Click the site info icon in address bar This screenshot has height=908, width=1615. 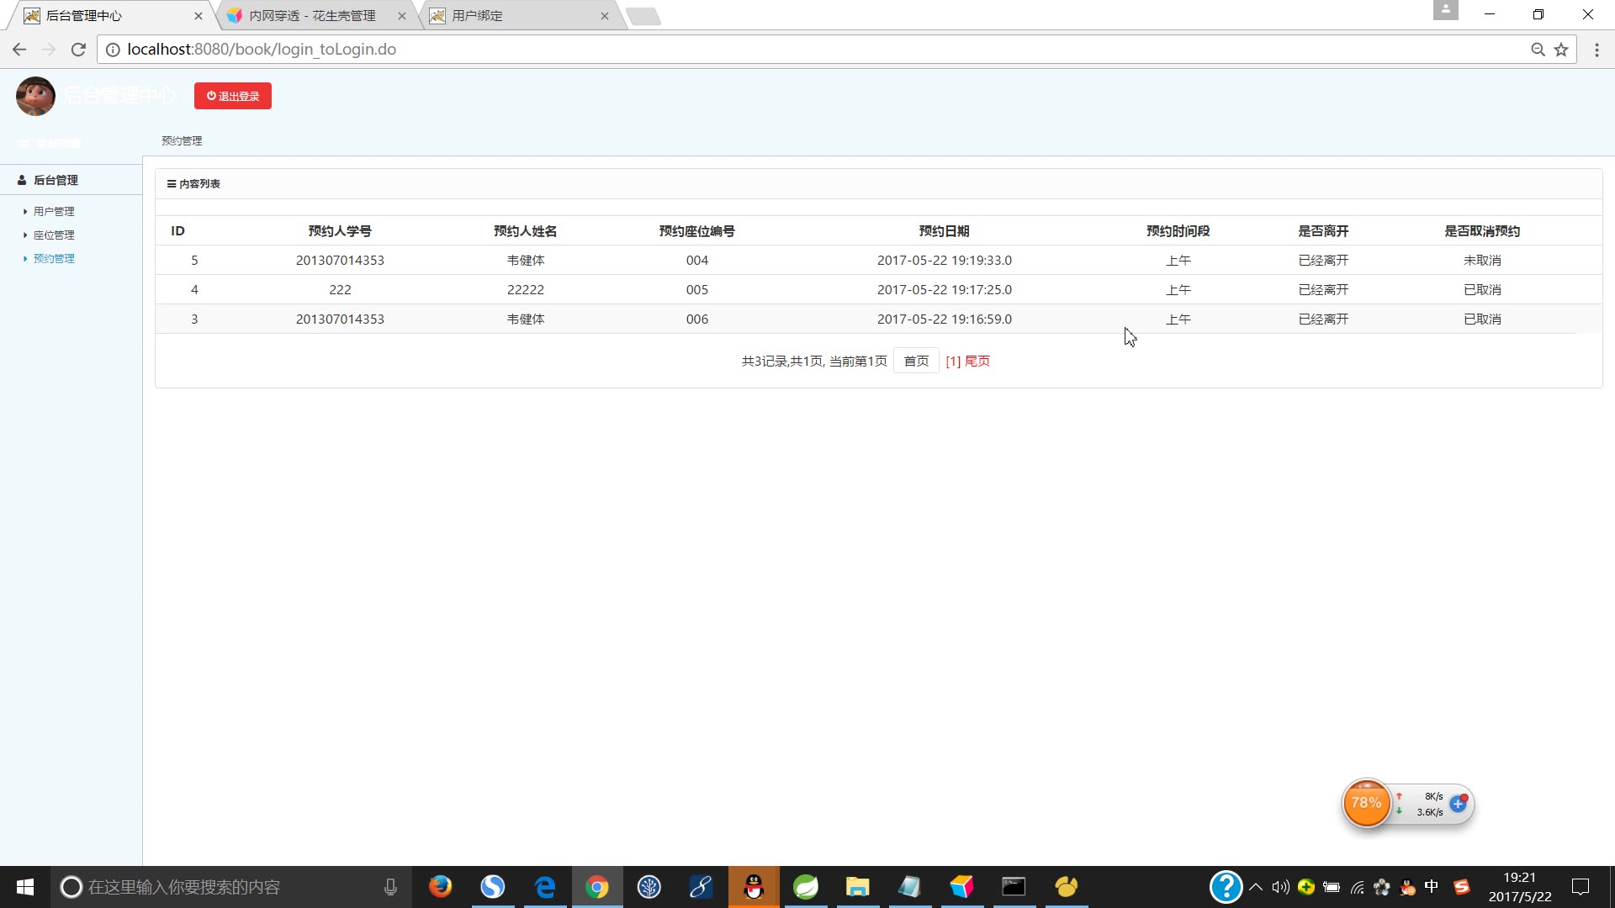[x=113, y=50]
